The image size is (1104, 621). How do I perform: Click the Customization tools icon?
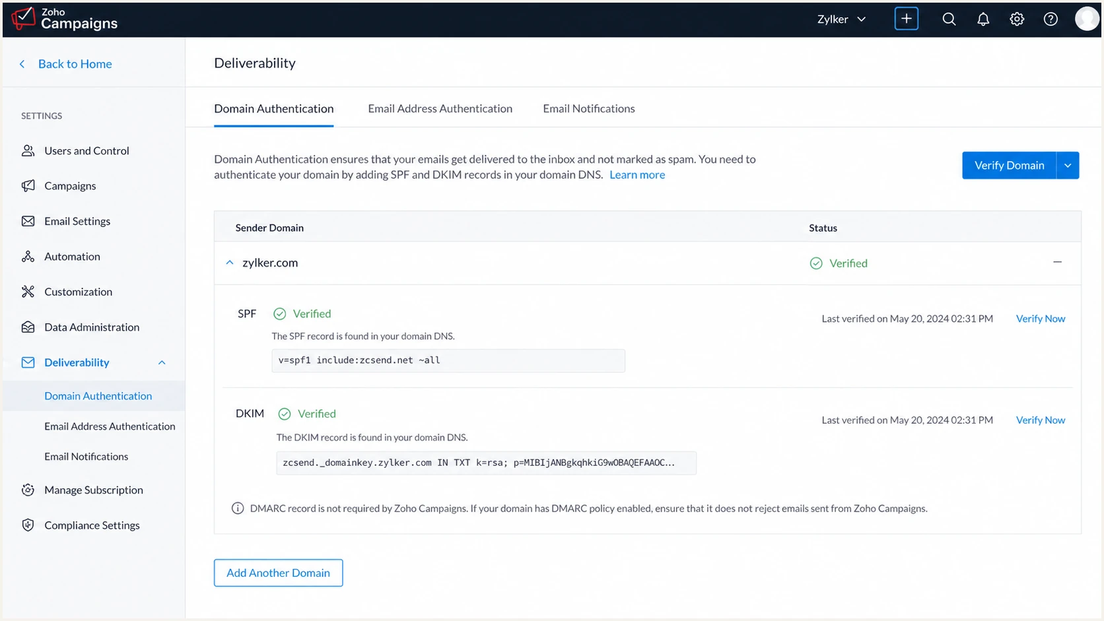click(x=28, y=292)
